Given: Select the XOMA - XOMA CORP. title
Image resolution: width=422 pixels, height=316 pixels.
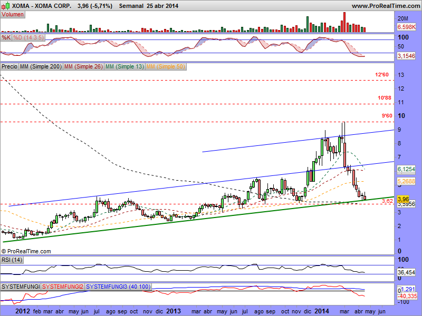Looking at the screenshot, I should pyautogui.click(x=42, y=6).
